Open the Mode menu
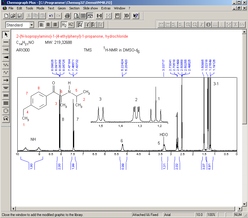This screenshot has height=218, width=248. click(40, 8)
